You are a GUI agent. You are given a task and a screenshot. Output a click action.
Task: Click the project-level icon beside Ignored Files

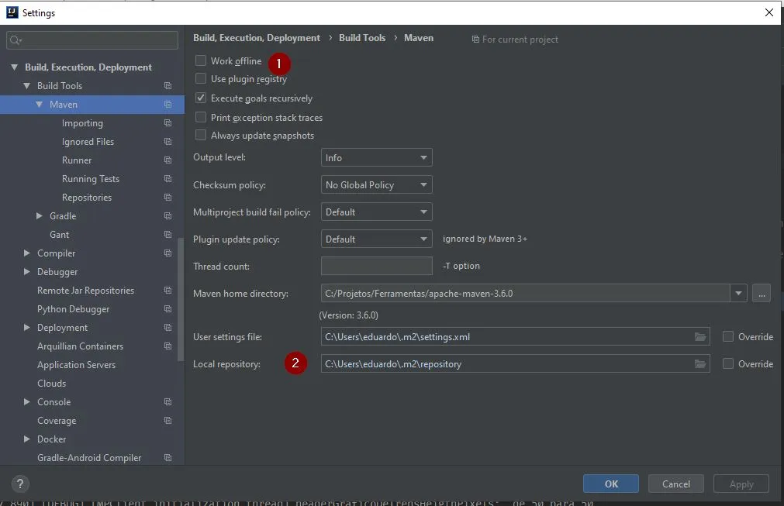[x=168, y=142]
